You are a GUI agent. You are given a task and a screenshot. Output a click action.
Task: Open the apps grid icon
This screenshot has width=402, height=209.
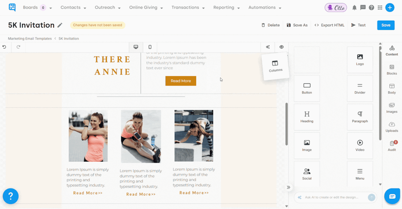point(380,8)
